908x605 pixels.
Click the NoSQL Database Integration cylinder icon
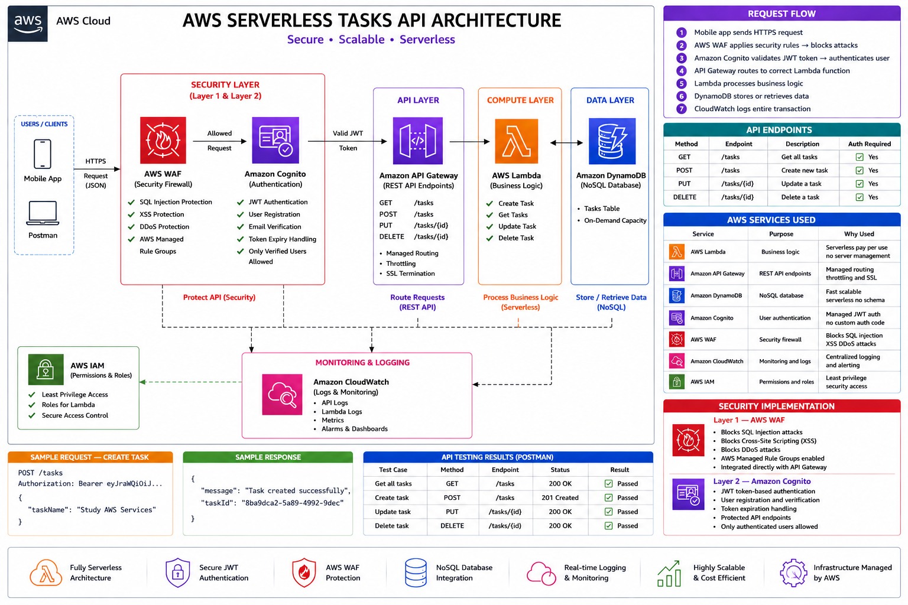point(416,573)
